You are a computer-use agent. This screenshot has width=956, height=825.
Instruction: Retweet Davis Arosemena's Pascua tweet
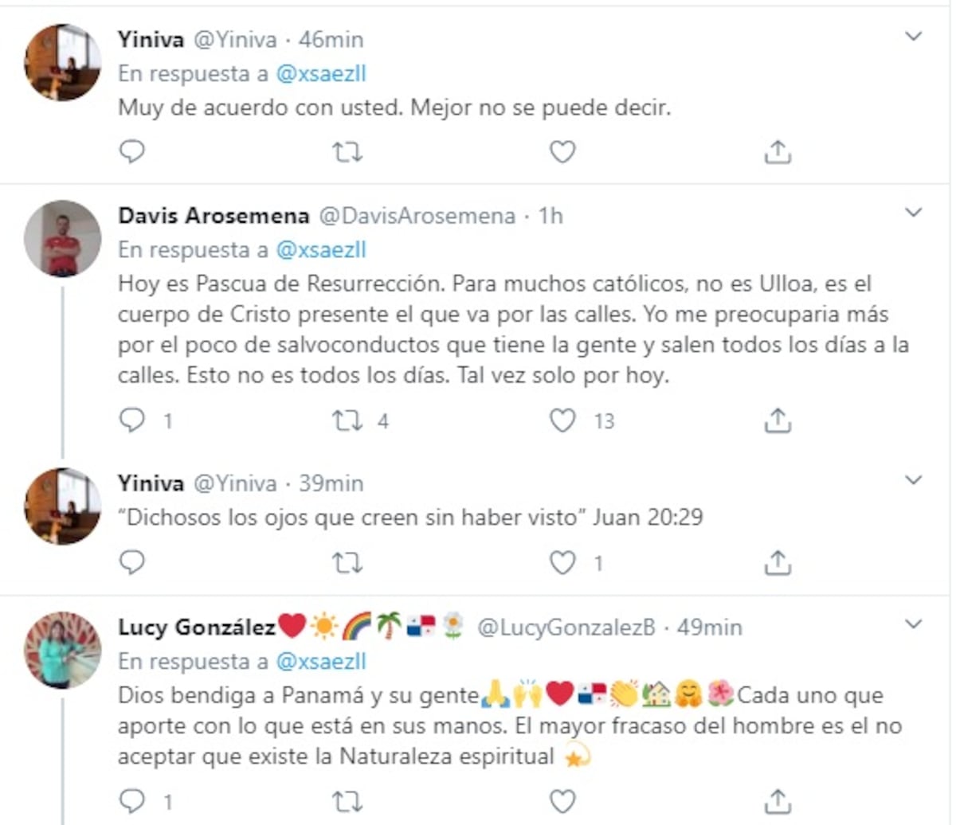coord(347,420)
